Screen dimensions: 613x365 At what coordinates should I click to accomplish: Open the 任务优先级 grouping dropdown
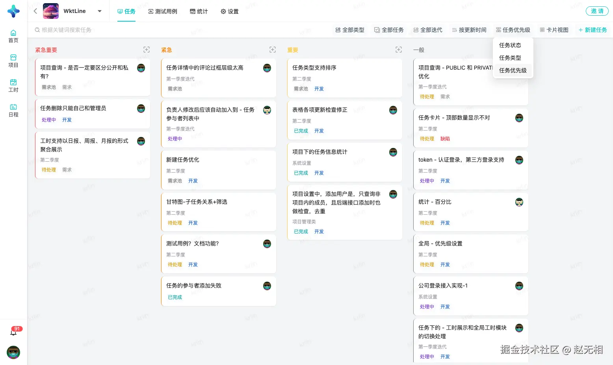pyautogui.click(x=513, y=30)
